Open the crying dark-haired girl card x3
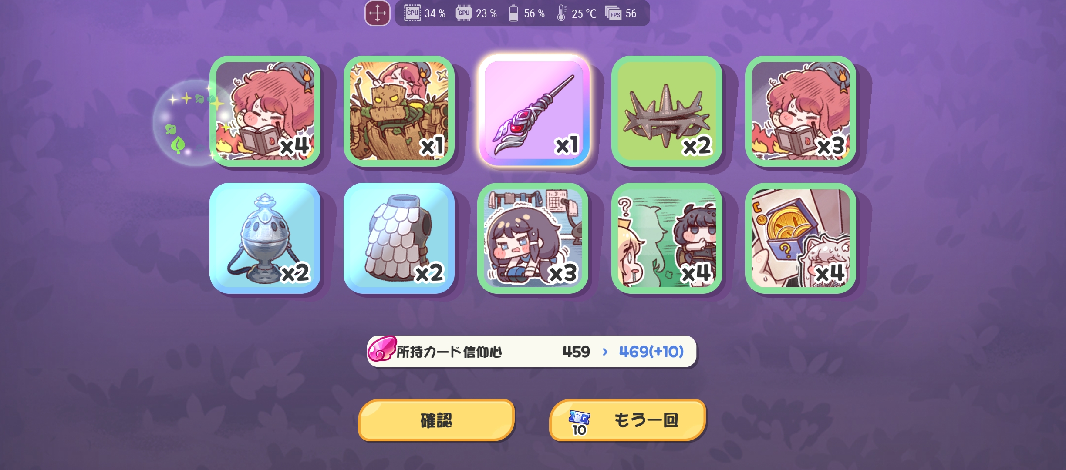 pyautogui.click(x=533, y=238)
